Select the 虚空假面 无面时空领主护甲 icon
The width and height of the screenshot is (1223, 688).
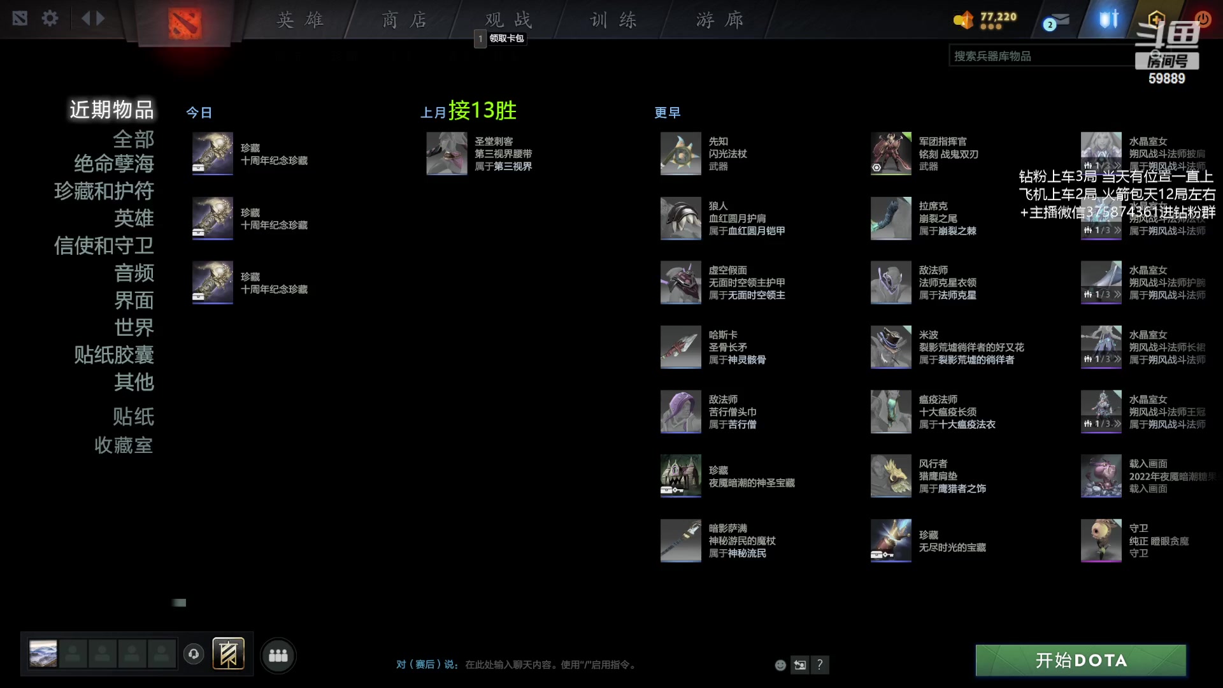(x=680, y=282)
